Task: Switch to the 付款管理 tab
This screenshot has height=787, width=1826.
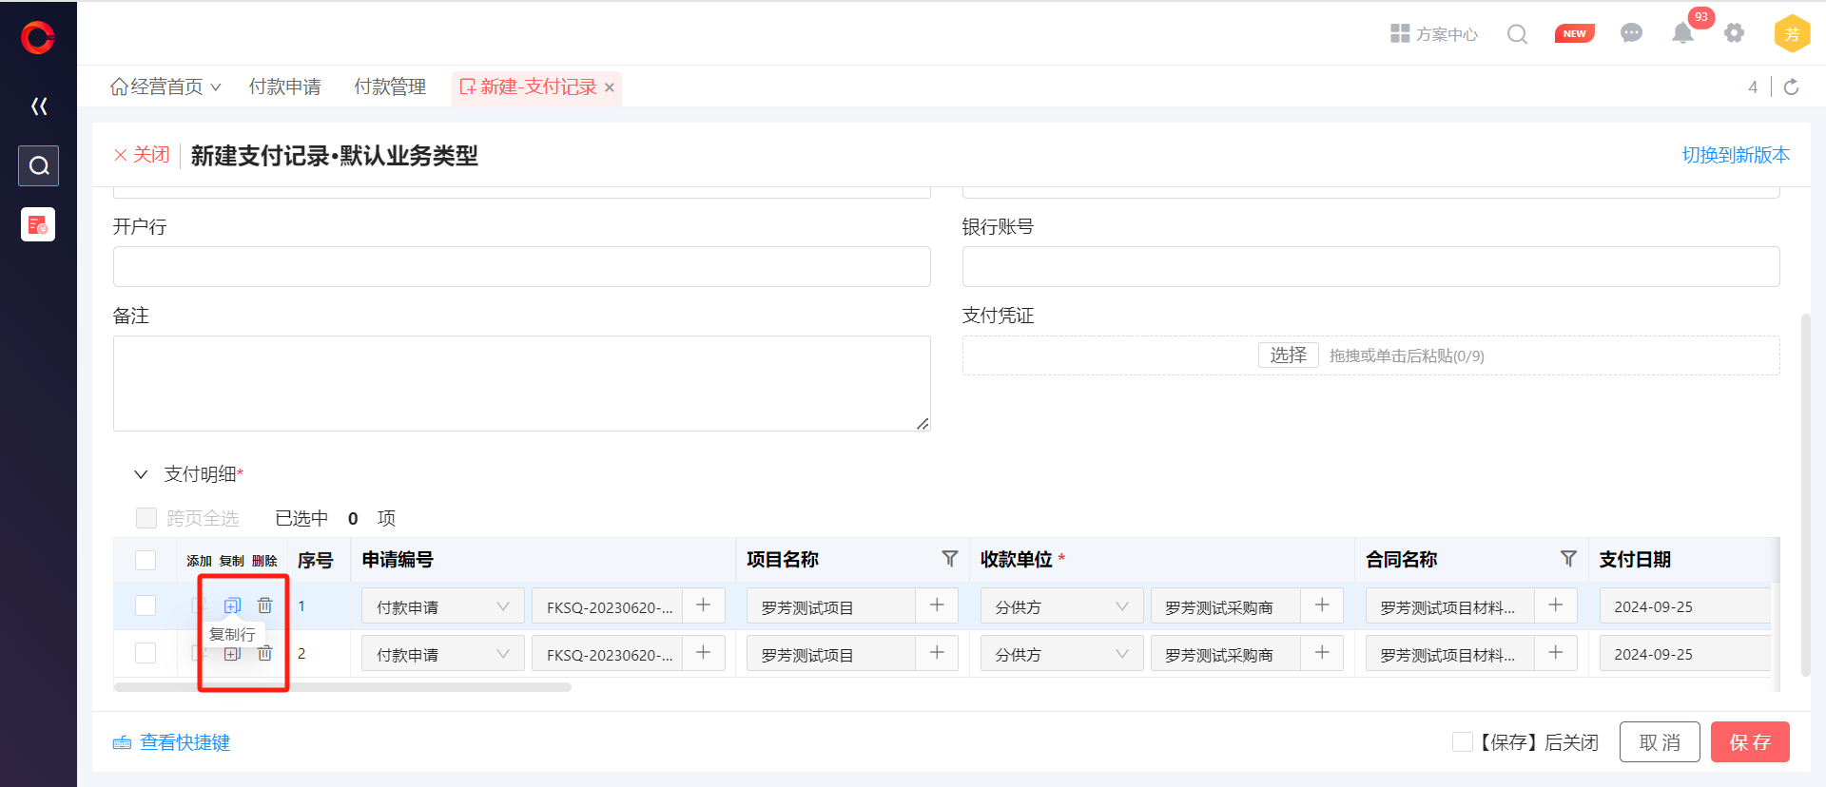Action: pos(390,87)
